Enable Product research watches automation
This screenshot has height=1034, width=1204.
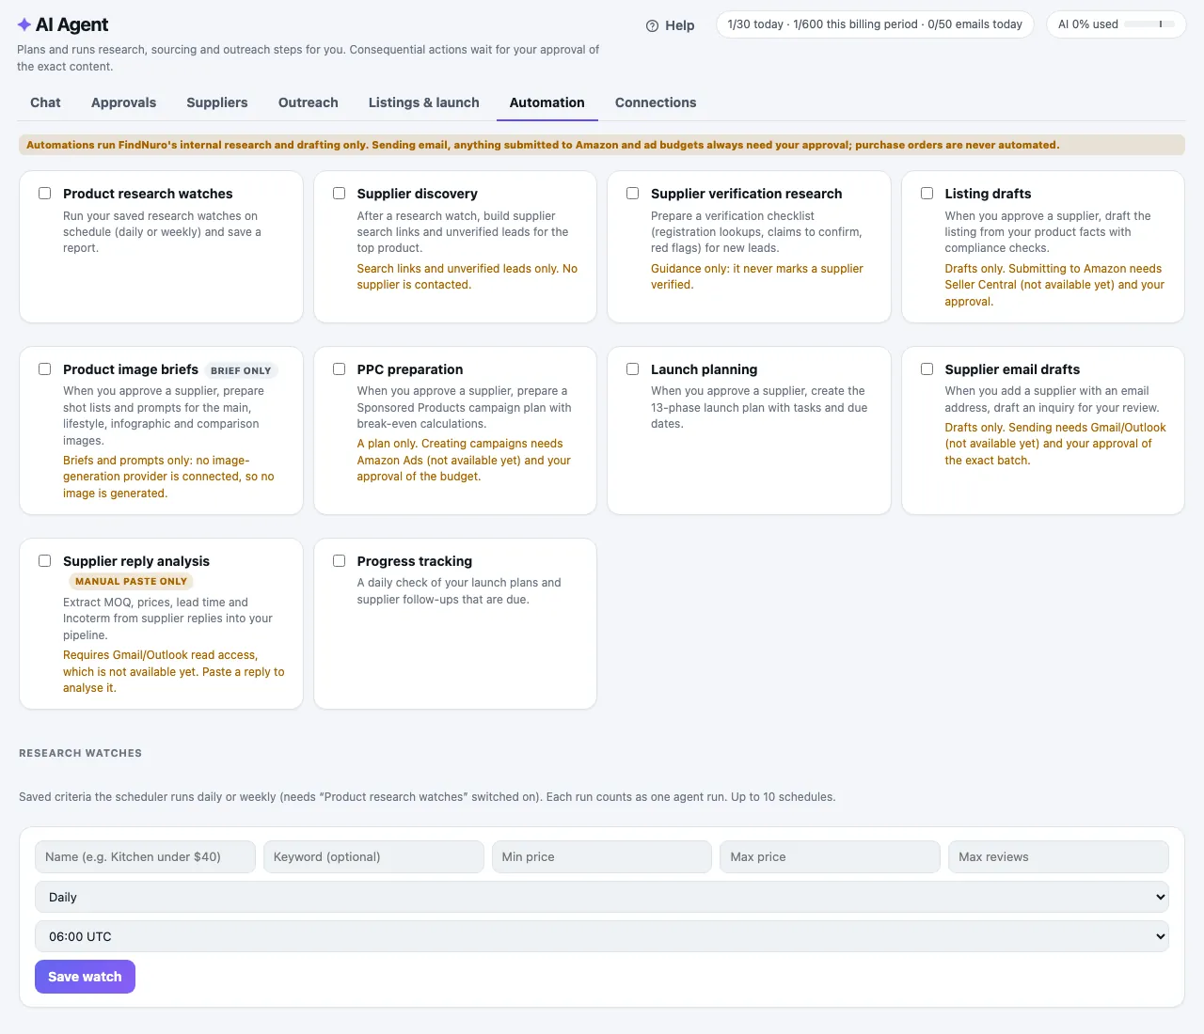44,194
